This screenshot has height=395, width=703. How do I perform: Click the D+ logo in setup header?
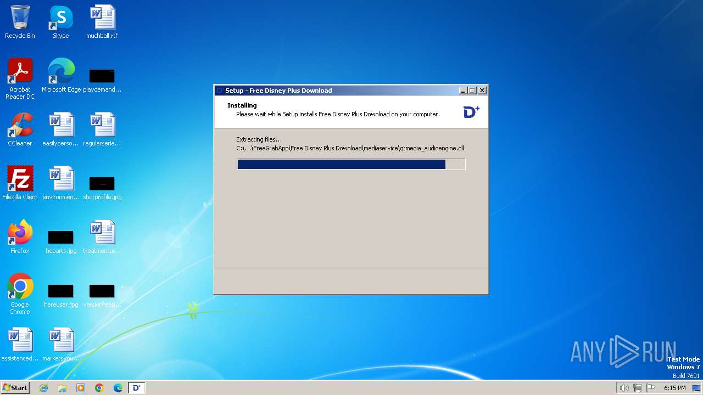[471, 112]
